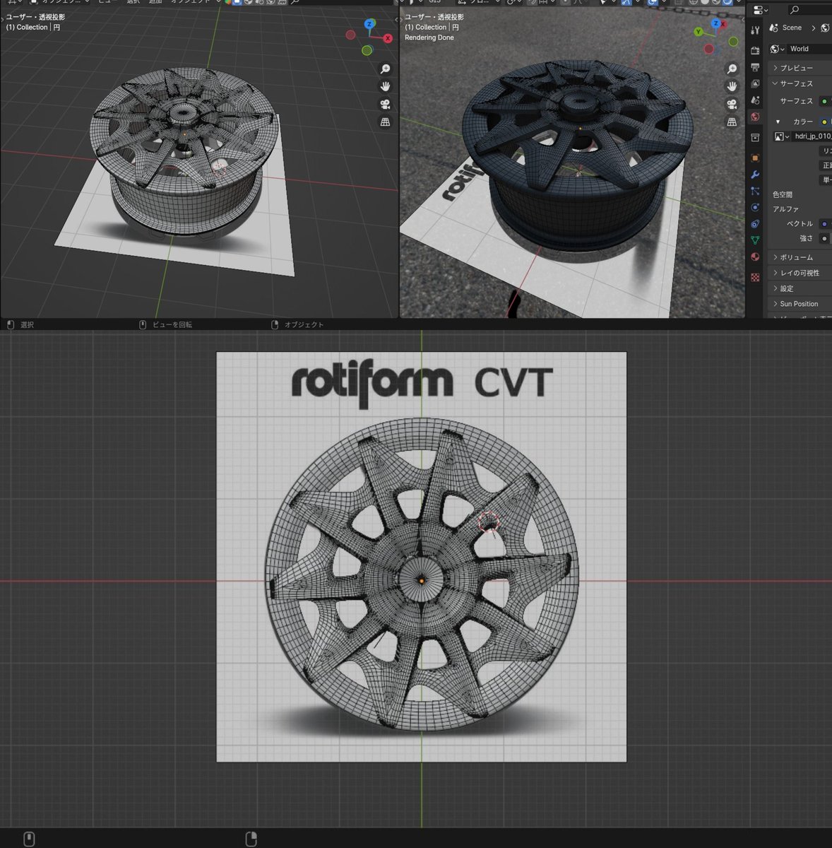This screenshot has height=848, width=832.
Task: Click the wheel's orange origin point in bottom viewport
Action: 422,580
